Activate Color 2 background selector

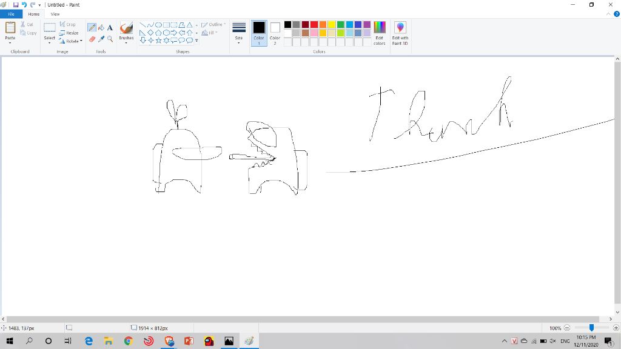pos(275,33)
